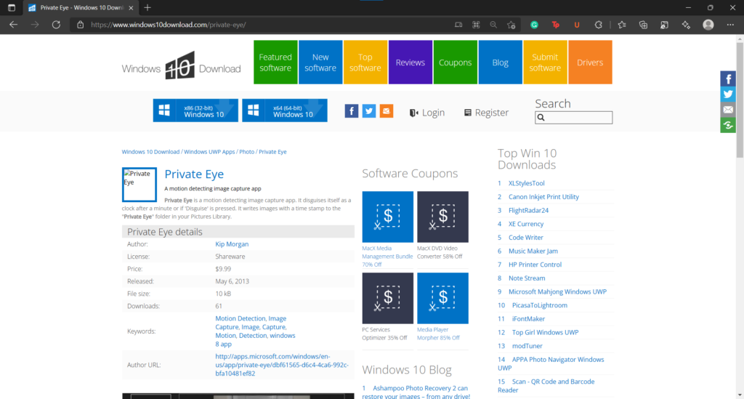Click into the Search input field
This screenshot has width=744, height=399.
point(574,118)
